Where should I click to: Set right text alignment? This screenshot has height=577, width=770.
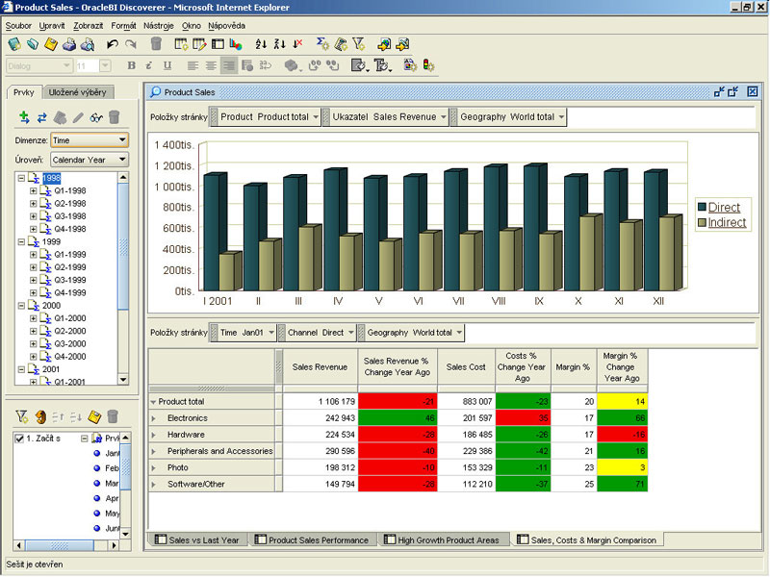pyautogui.click(x=229, y=65)
